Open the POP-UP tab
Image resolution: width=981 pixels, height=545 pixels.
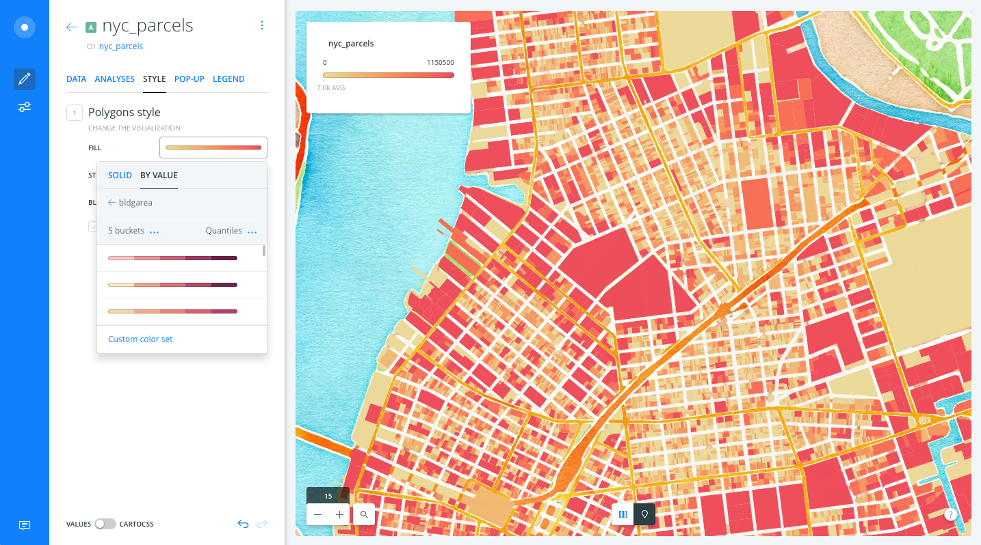coord(189,79)
